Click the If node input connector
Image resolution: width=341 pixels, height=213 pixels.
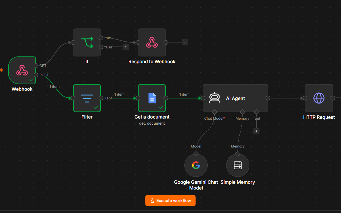click(73, 42)
